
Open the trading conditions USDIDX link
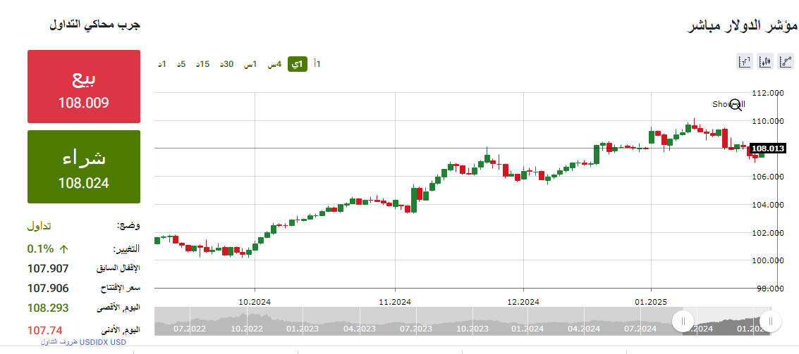coord(84,342)
